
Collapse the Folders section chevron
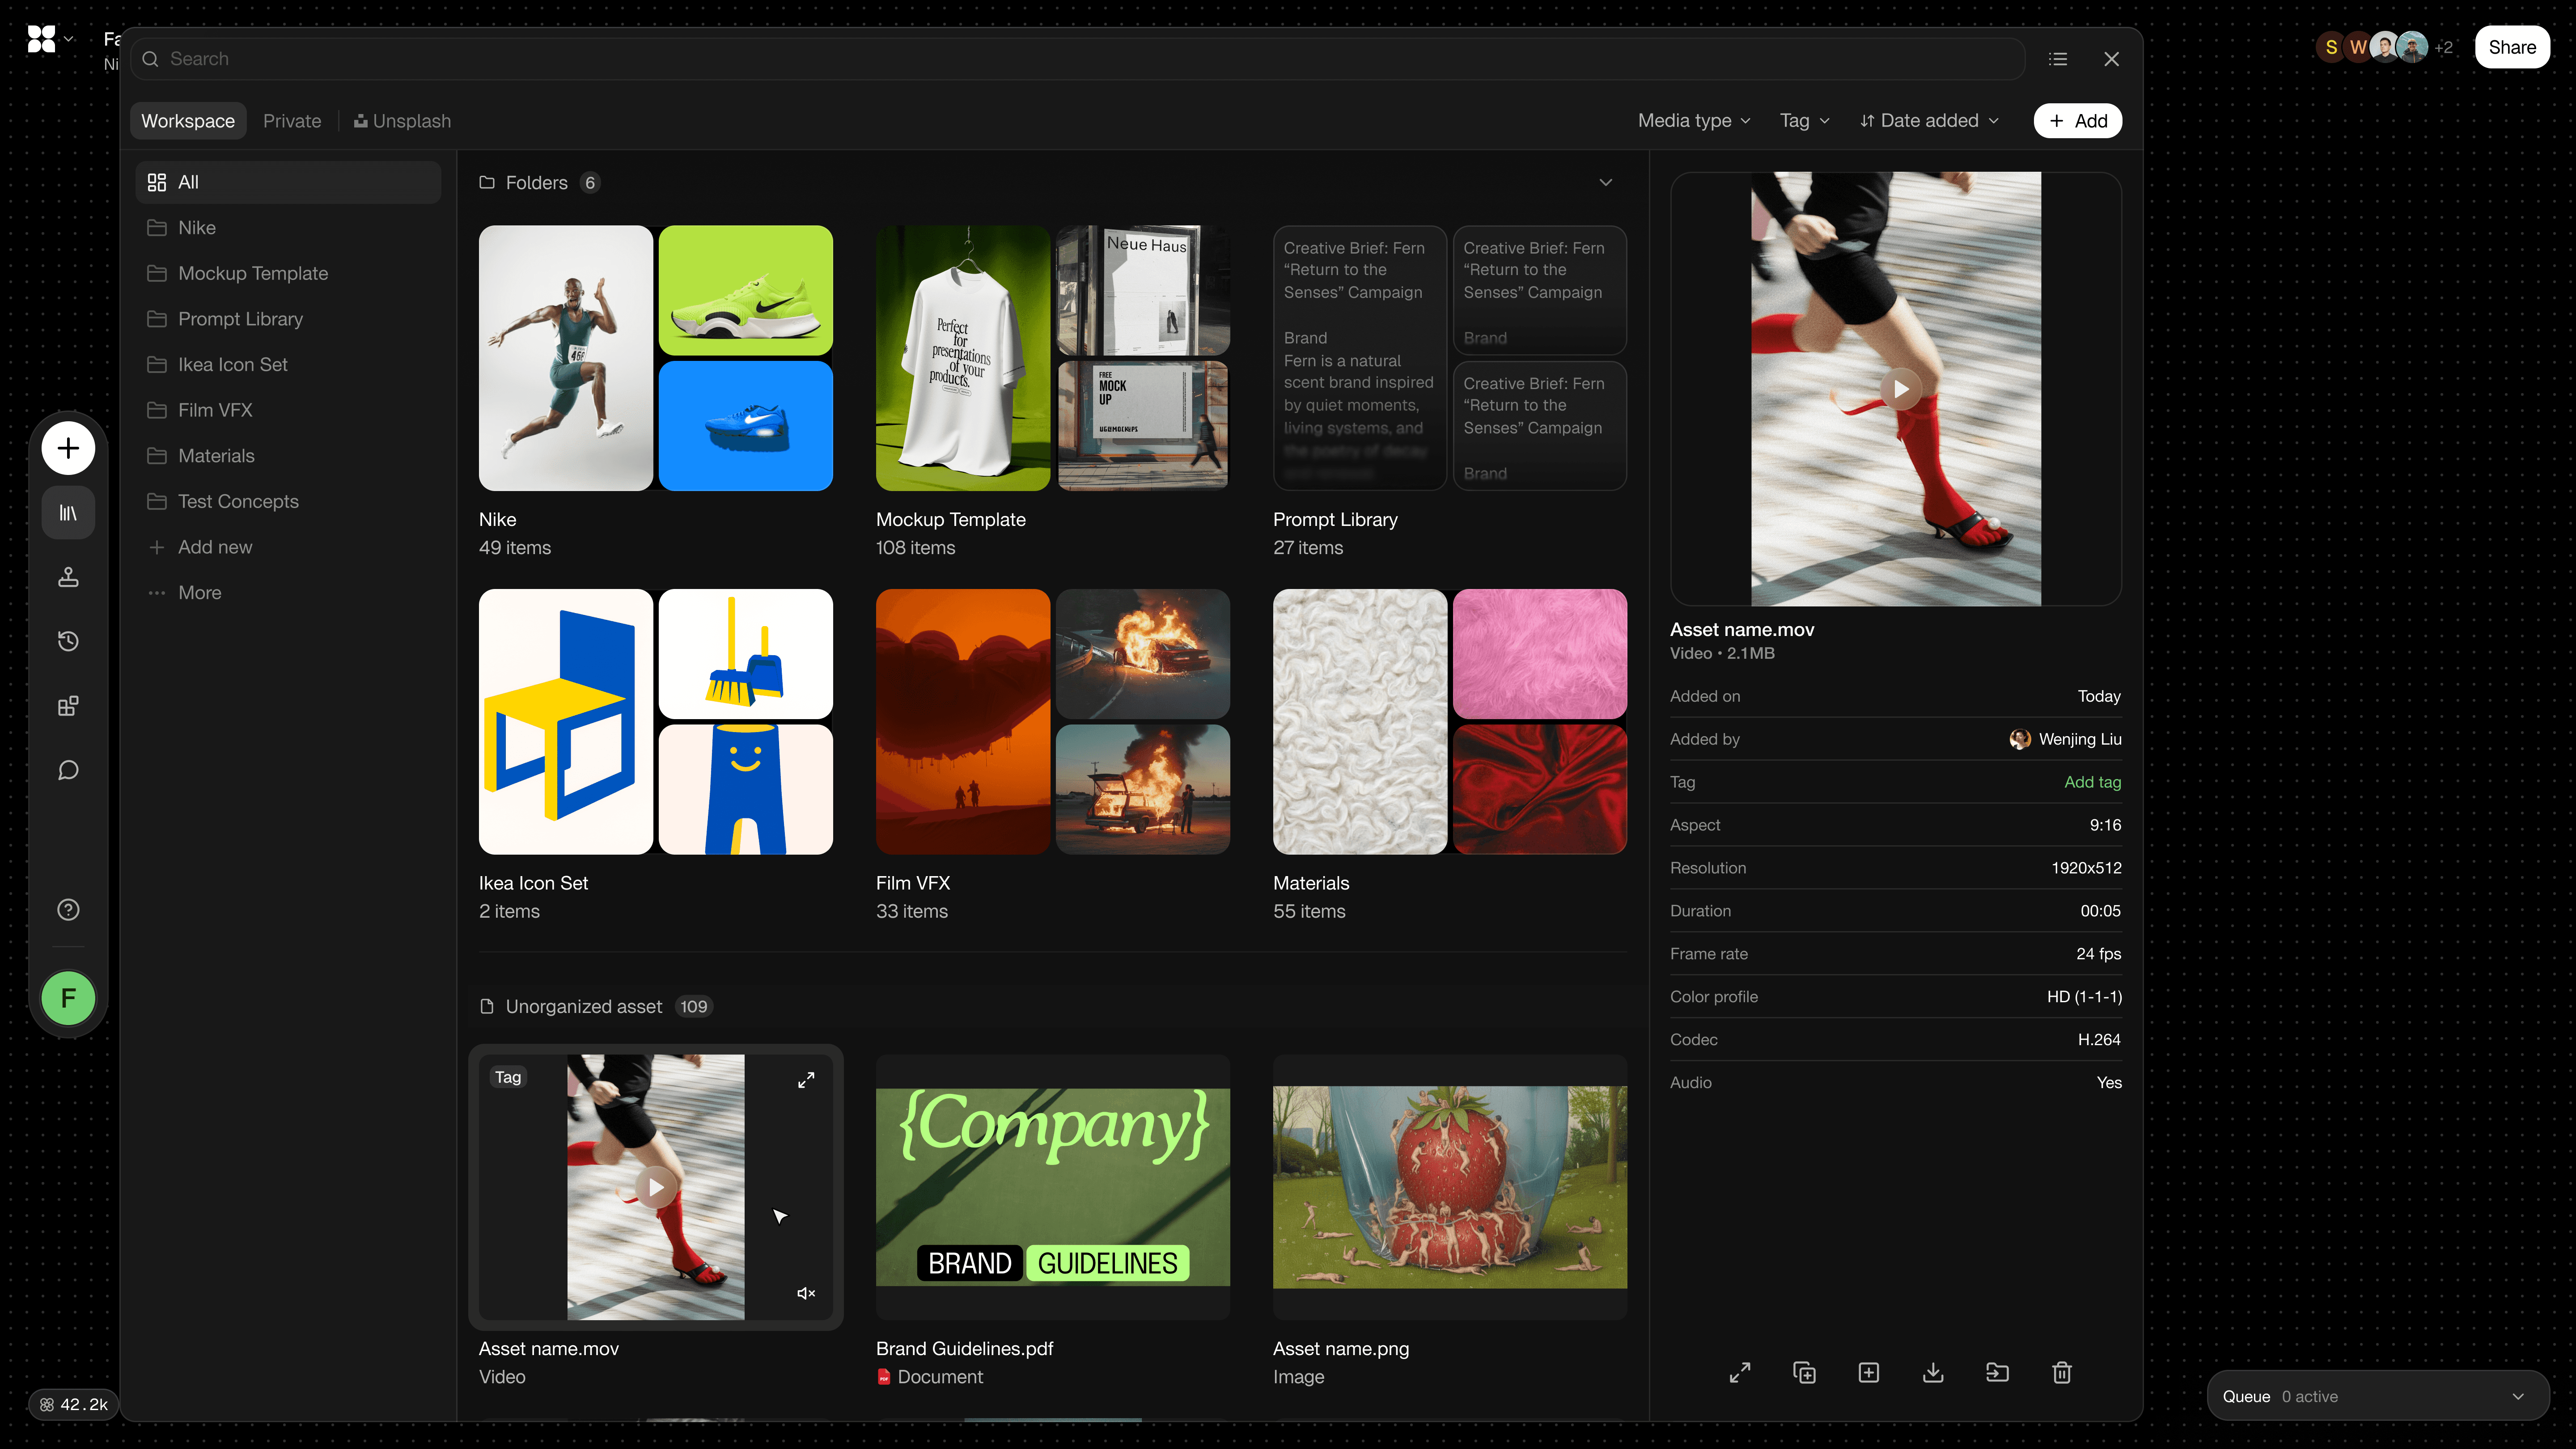pyautogui.click(x=1605, y=182)
